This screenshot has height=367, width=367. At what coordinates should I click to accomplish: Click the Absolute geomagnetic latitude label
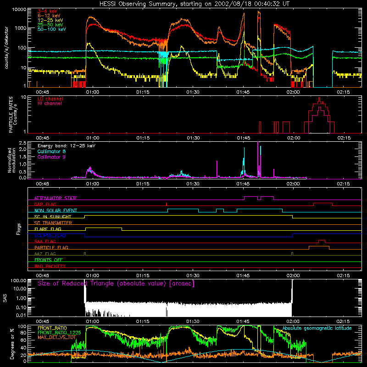pyautogui.click(x=317, y=328)
